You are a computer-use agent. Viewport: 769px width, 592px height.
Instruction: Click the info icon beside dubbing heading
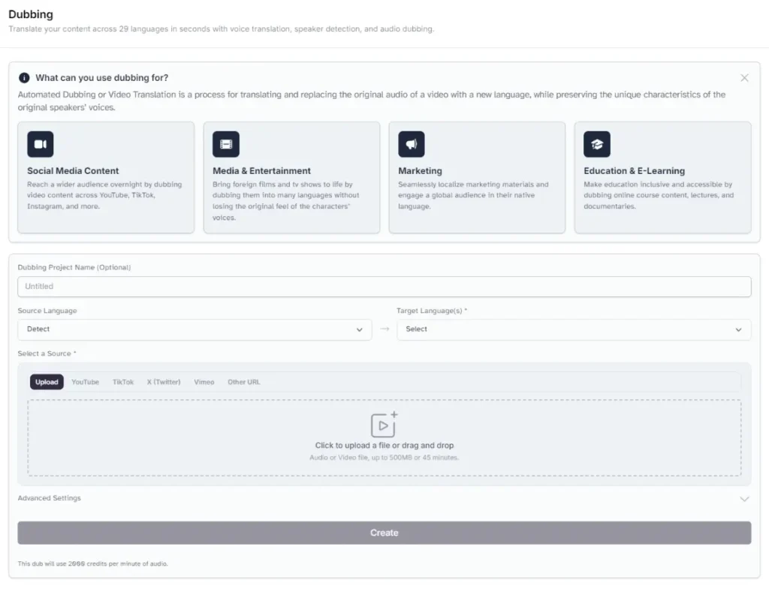(24, 78)
